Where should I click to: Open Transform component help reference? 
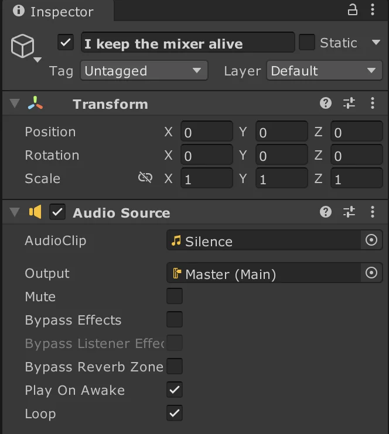click(326, 104)
